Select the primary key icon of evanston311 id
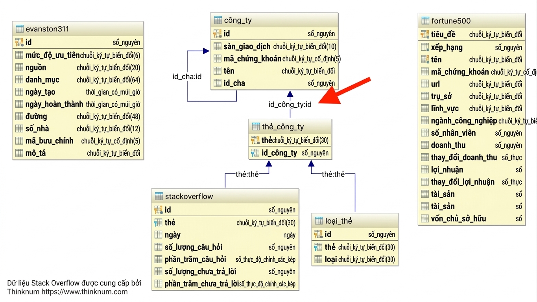 [20, 42]
